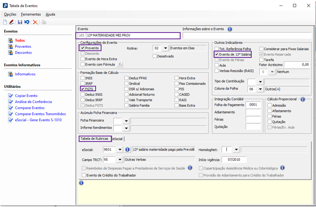Open the Ferramentas menu
This screenshot has width=316, height=207.
(31, 14)
